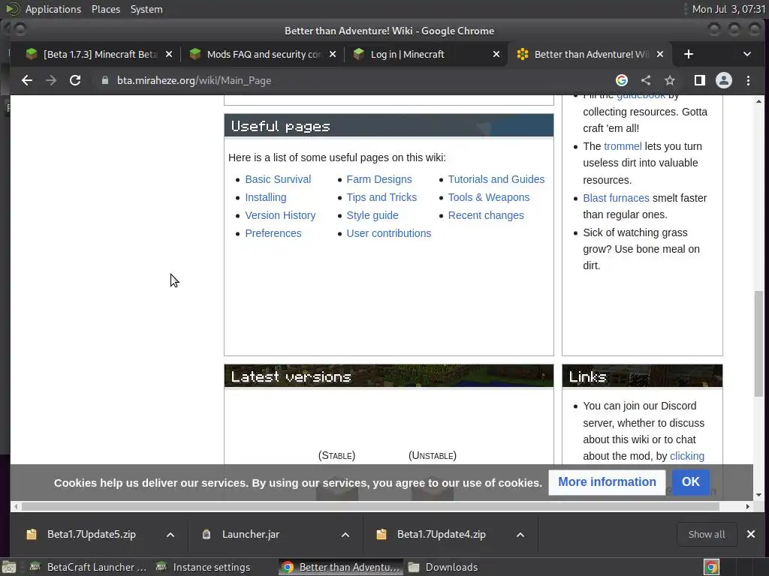Open the Google icon in address bar
Screen dimensions: 769x576
click(621, 80)
